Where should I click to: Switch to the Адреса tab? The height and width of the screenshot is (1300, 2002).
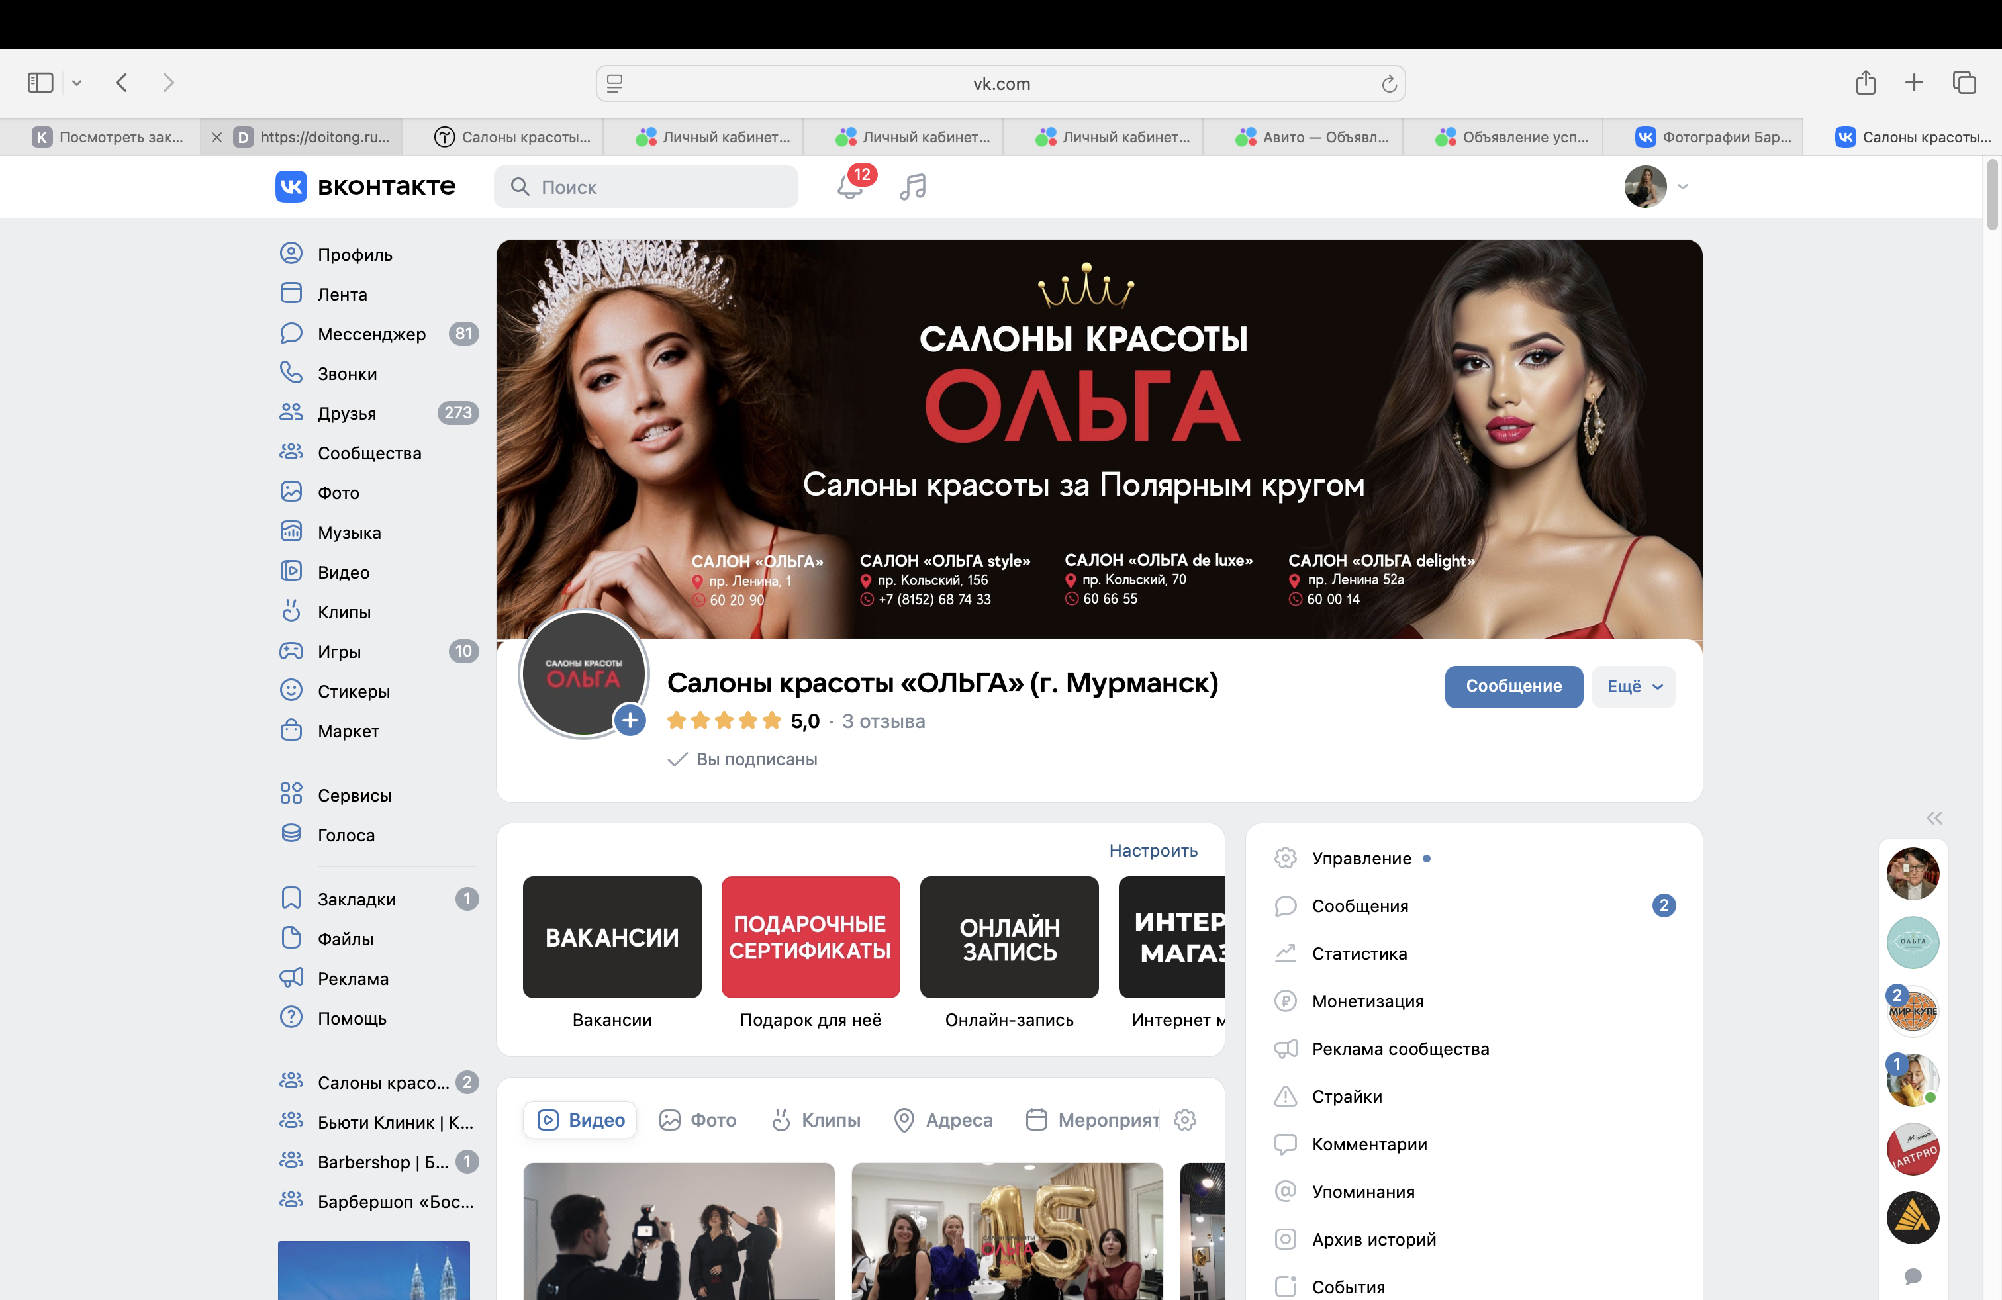pos(943,1119)
